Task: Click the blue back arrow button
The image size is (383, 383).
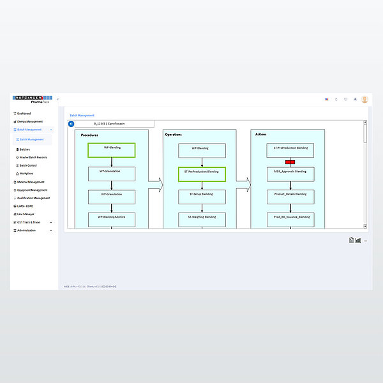Action: [x=71, y=124]
